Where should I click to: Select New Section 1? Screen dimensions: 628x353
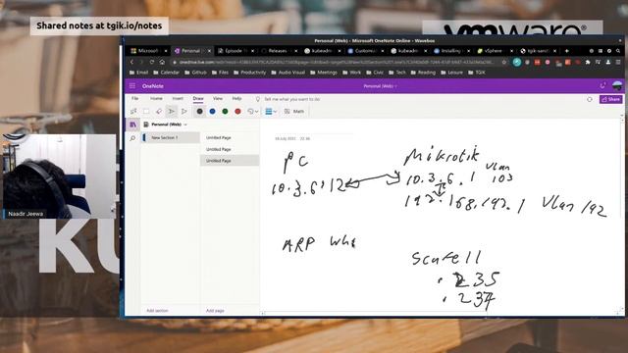tap(170, 137)
